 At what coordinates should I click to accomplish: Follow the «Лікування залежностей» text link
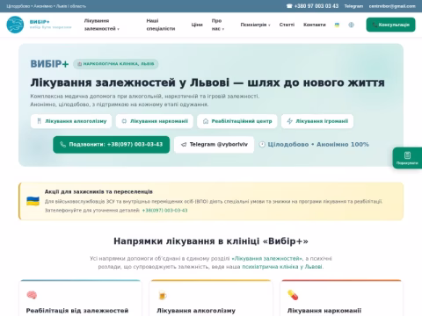267,259
